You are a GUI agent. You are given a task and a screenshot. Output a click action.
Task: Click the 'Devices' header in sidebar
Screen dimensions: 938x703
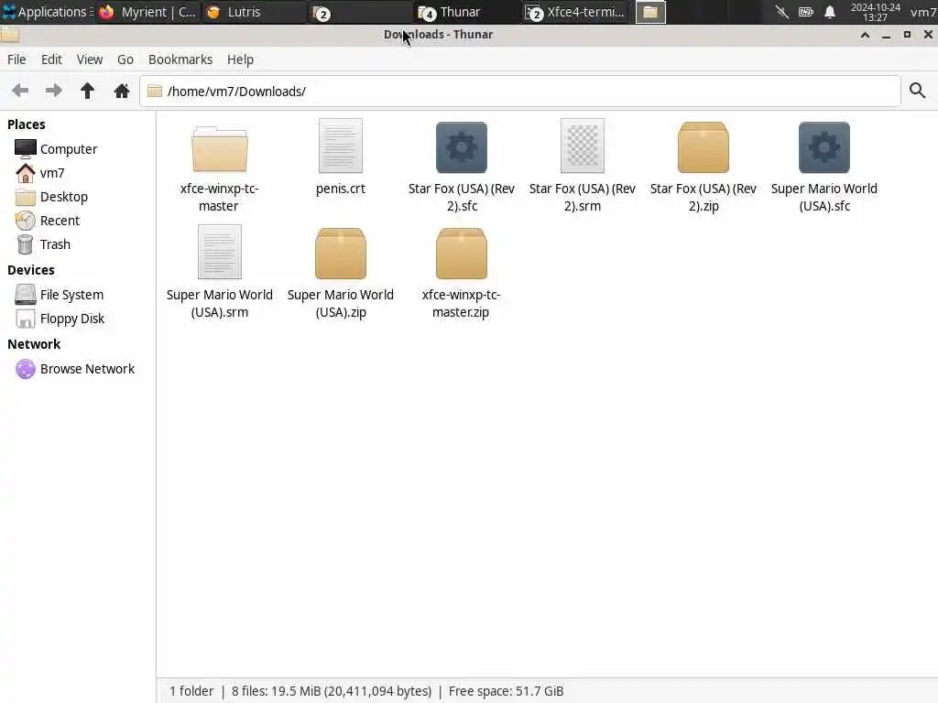coord(31,270)
